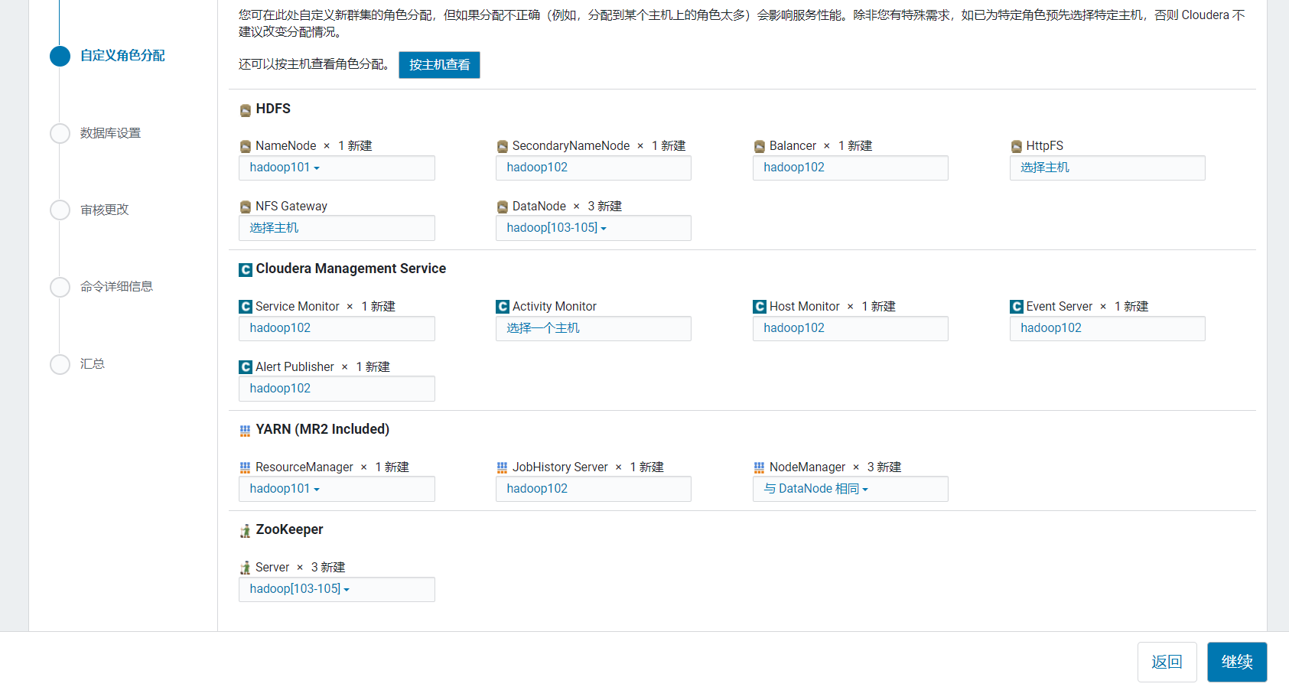Click the Alert Publisher role icon
Screen dimensions: 1289x687
point(246,367)
